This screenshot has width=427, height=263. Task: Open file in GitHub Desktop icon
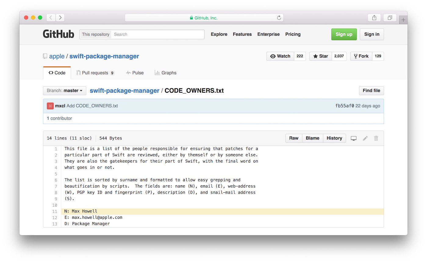[354, 138]
